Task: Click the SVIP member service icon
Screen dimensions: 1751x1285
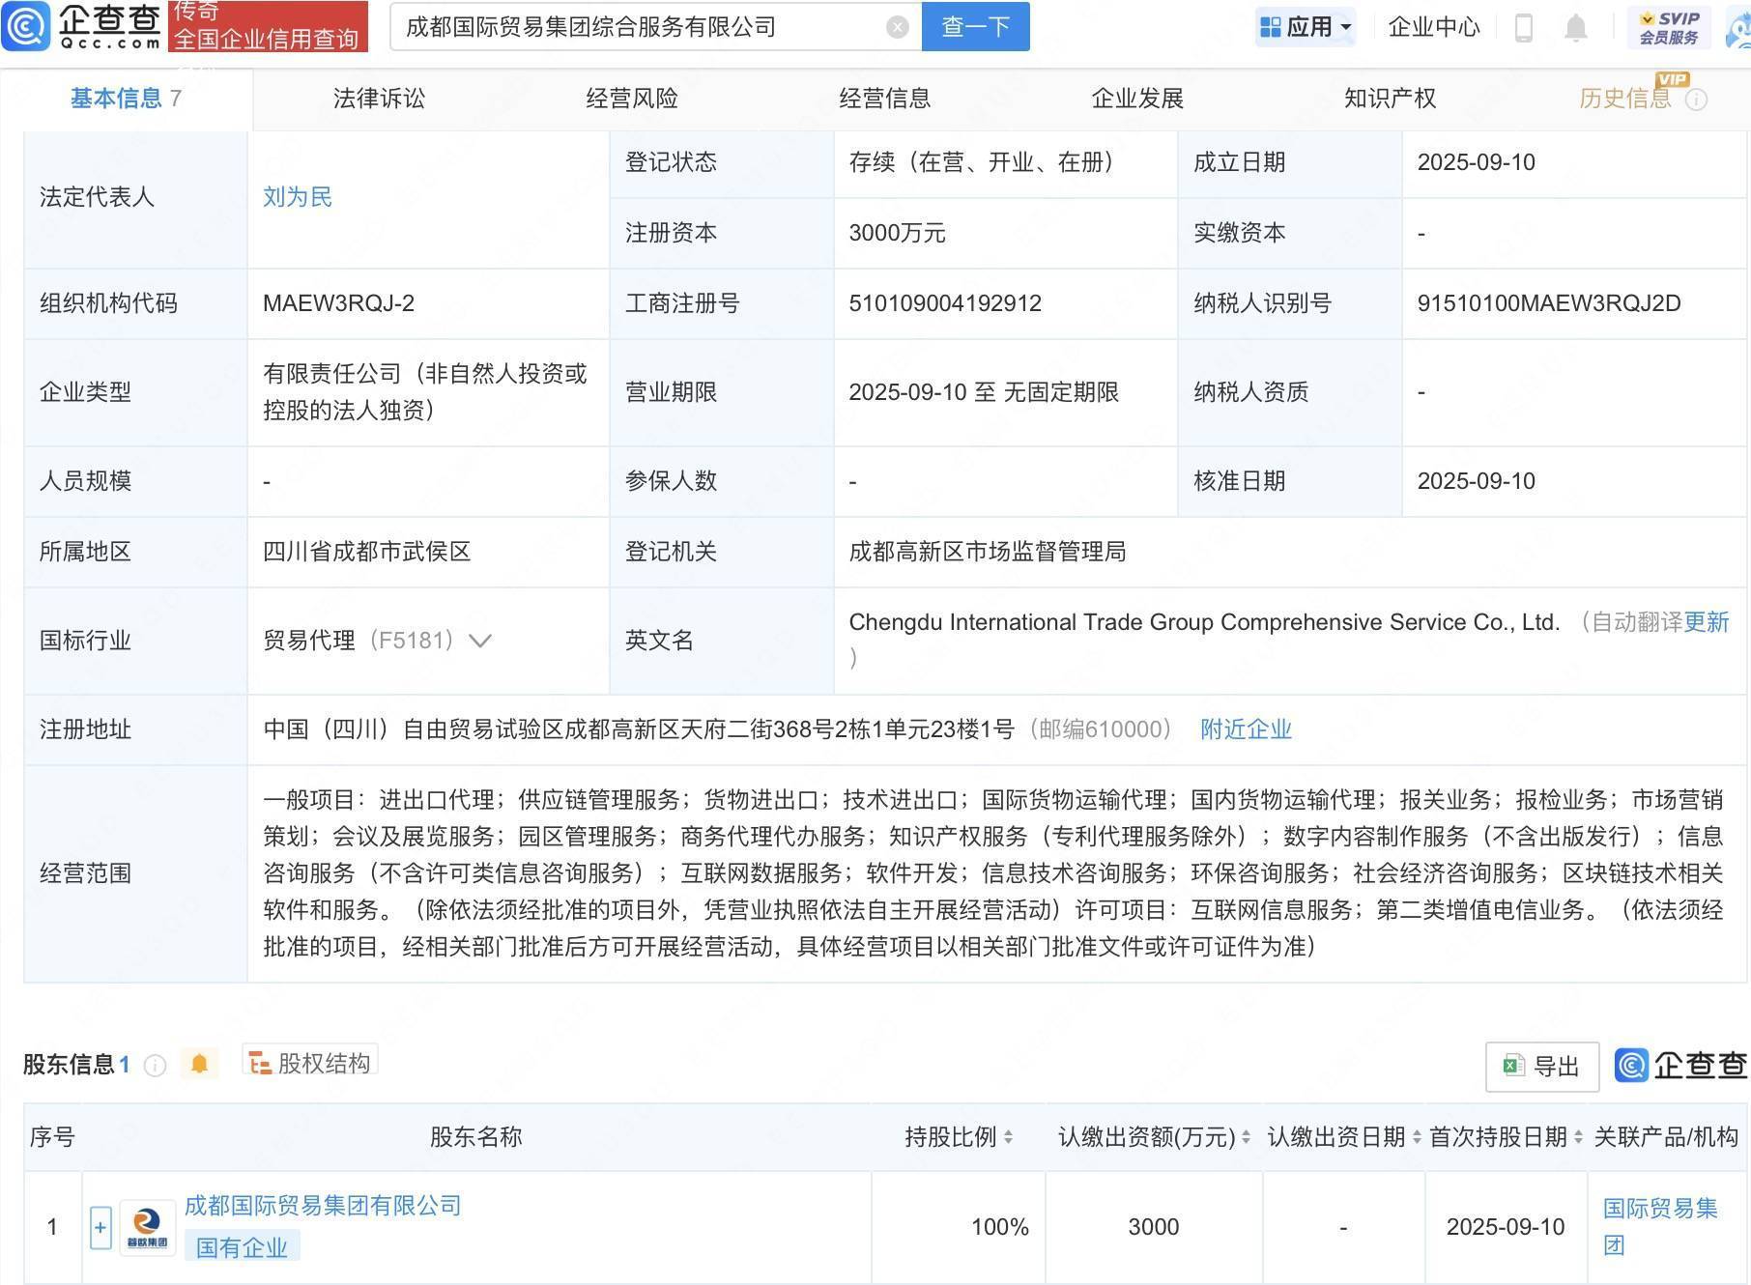Action: (1669, 27)
